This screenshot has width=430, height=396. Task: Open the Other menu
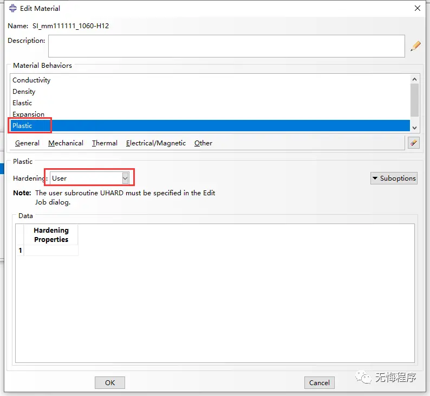(x=203, y=143)
